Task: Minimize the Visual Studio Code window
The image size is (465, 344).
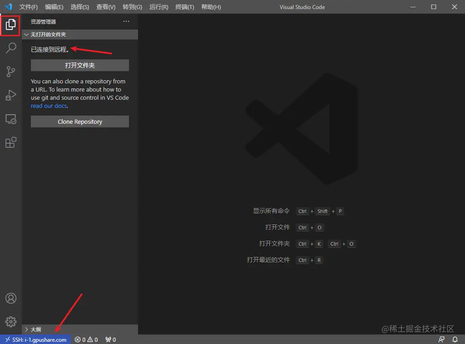Action: [x=413, y=7]
